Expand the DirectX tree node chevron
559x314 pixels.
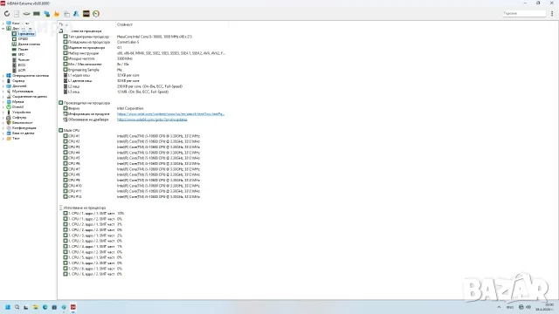click(3, 106)
